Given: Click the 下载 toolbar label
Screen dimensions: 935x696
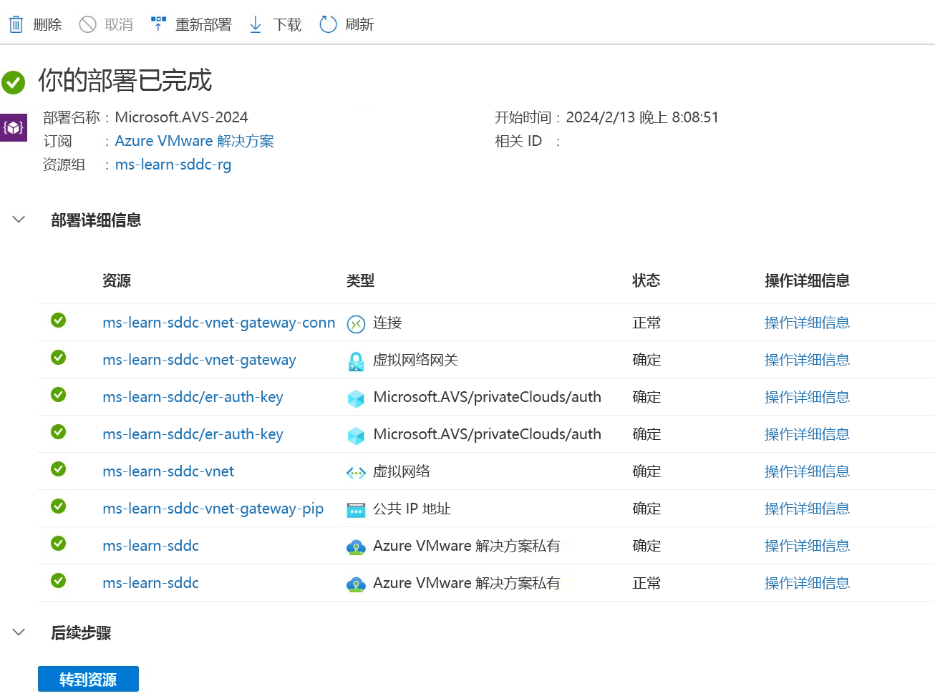Looking at the screenshot, I should 287,24.
